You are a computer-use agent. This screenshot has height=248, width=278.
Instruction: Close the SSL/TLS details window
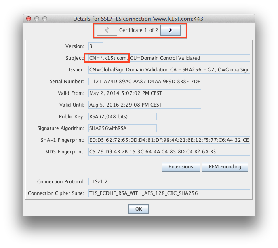pos(29,19)
